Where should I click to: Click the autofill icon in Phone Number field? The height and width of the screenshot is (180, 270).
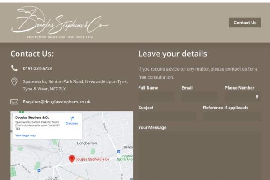[257, 97]
